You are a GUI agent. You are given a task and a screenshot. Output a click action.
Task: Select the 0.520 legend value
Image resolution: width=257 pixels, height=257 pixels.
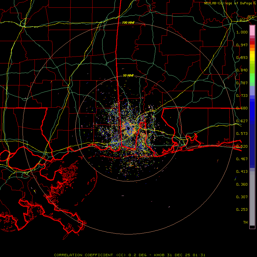242,146
